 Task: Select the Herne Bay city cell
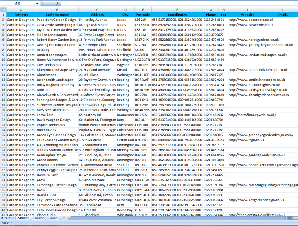[125, 210]
